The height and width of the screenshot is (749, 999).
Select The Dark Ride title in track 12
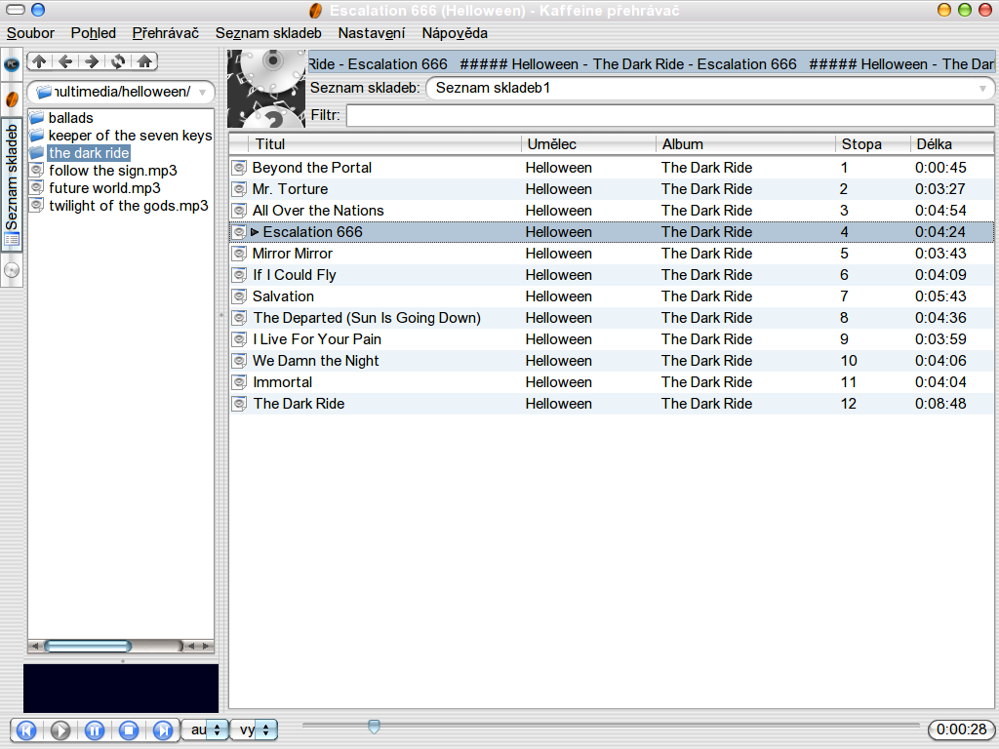[299, 404]
